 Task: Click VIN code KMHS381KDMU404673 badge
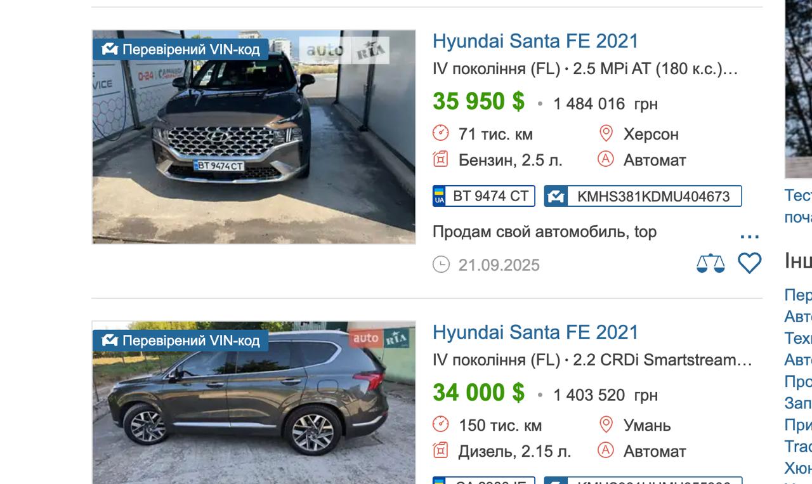[x=643, y=196]
